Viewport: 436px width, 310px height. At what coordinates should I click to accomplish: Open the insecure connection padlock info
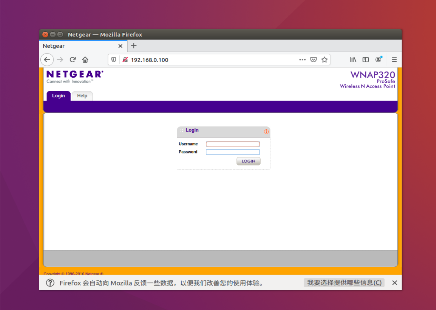125,60
